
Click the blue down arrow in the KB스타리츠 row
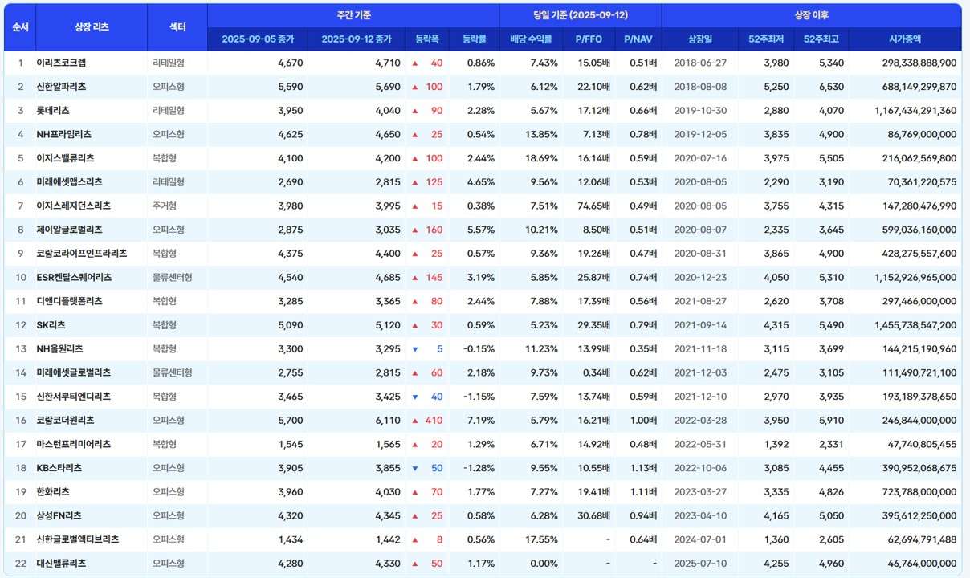415,468
